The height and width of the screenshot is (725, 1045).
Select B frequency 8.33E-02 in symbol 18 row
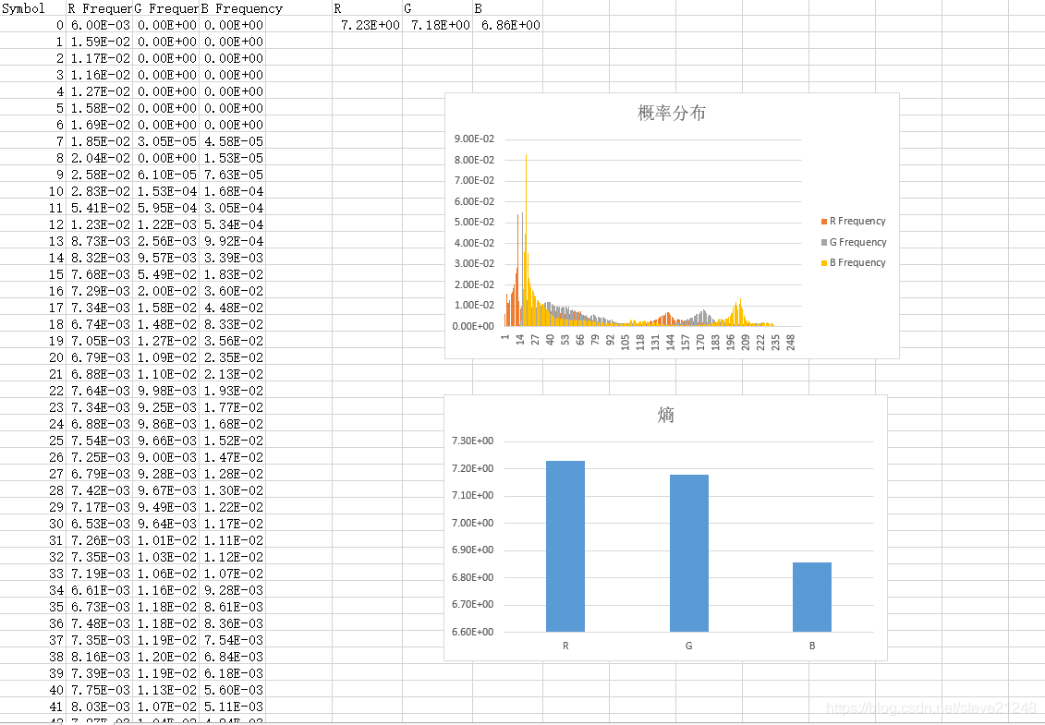pos(233,324)
